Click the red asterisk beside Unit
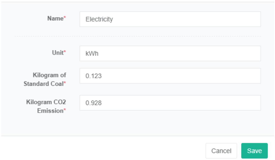This screenshot has width=275, height=160. coord(65,52)
